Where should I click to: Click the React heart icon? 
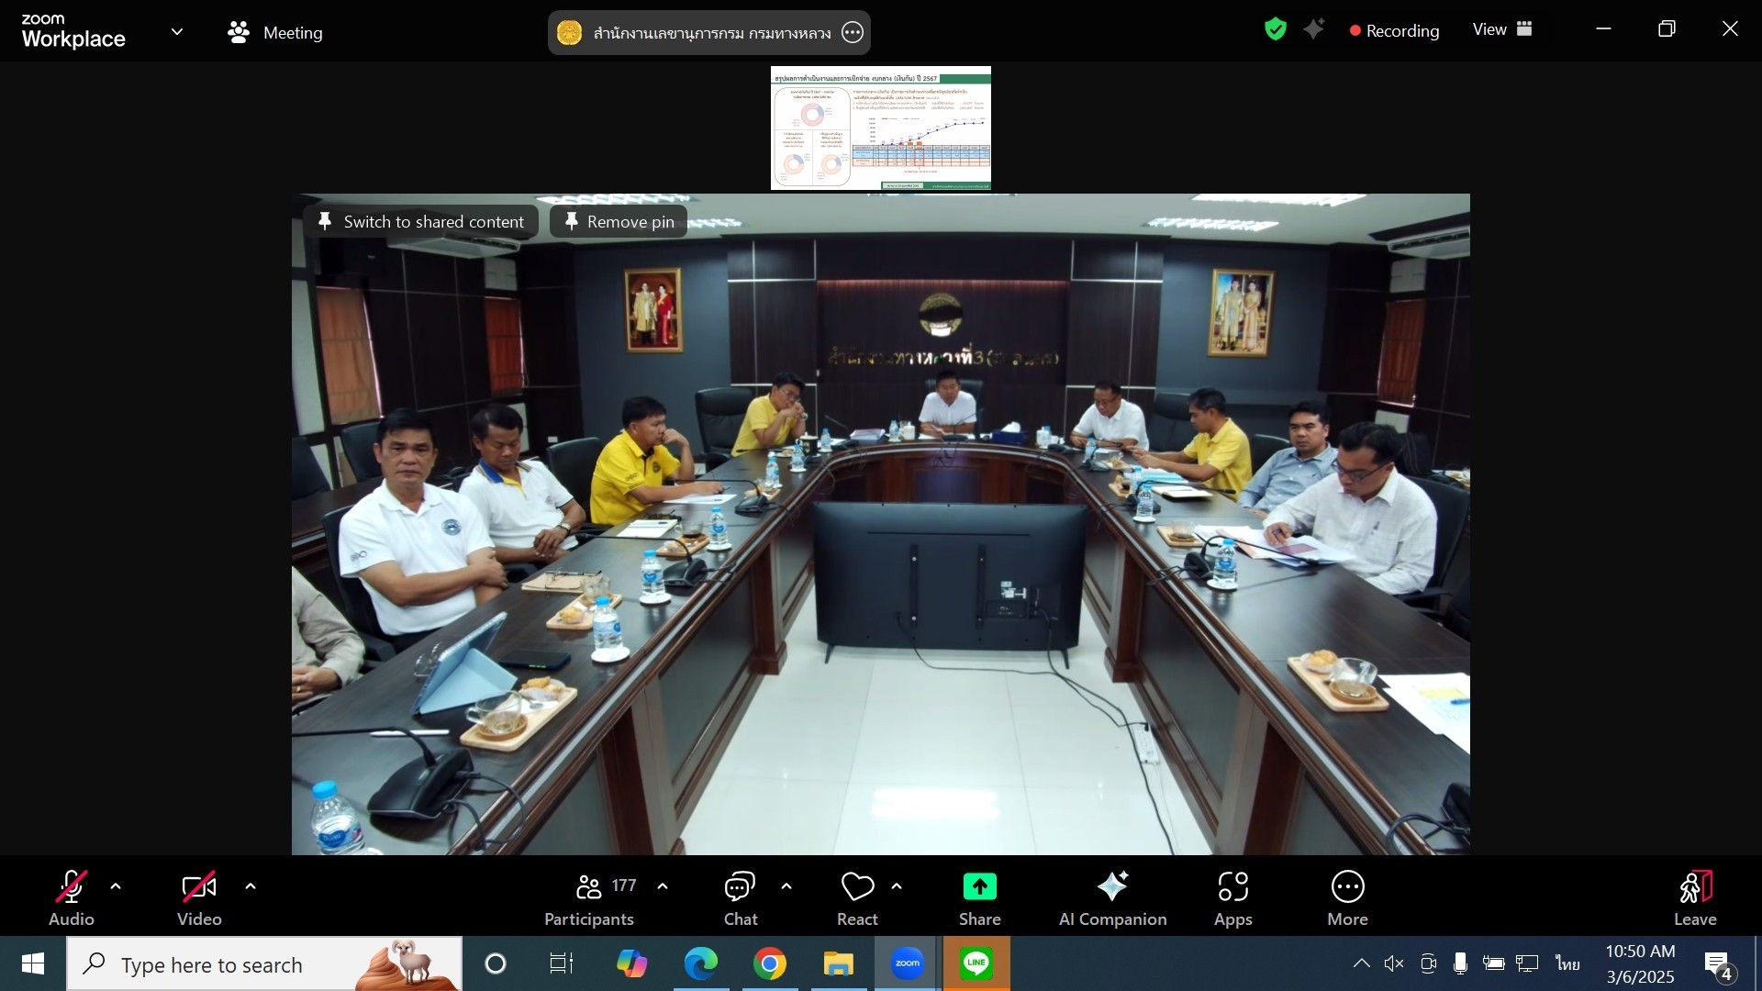tap(857, 887)
